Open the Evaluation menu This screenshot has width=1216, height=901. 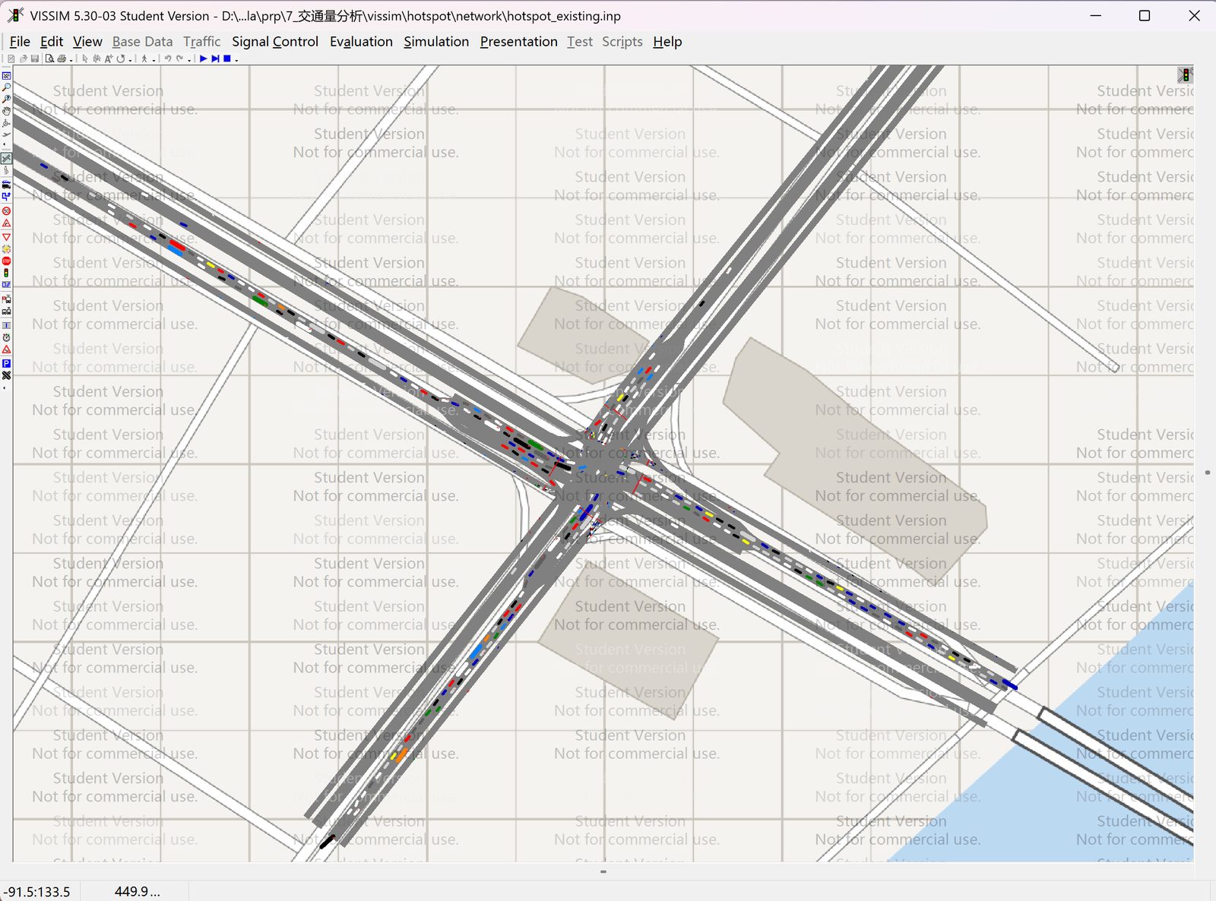[x=361, y=42]
